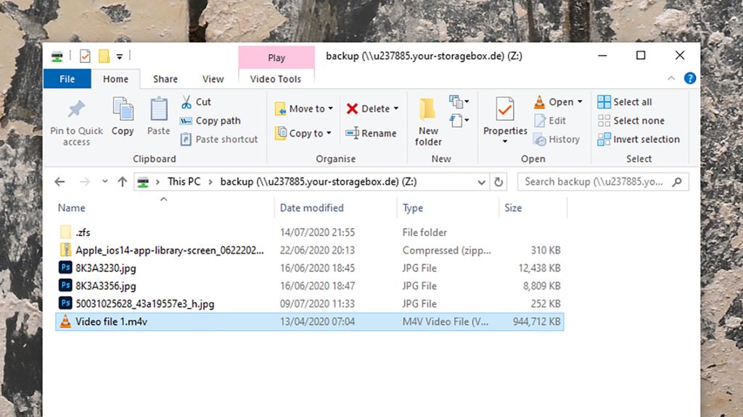Click the pink Play contextual tab
Image resolution: width=743 pixels, height=417 pixels.
[276, 58]
